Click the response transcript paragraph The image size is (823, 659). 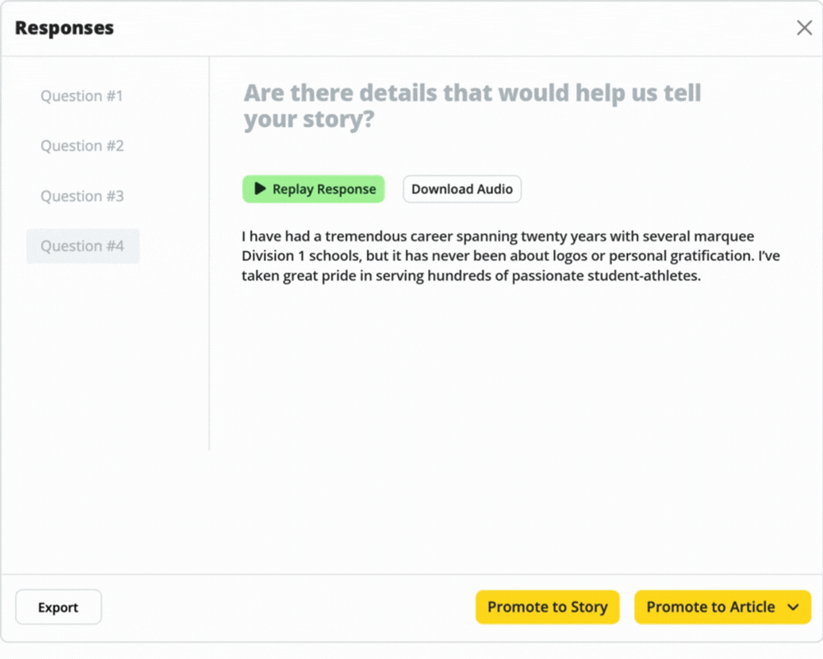tap(511, 256)
